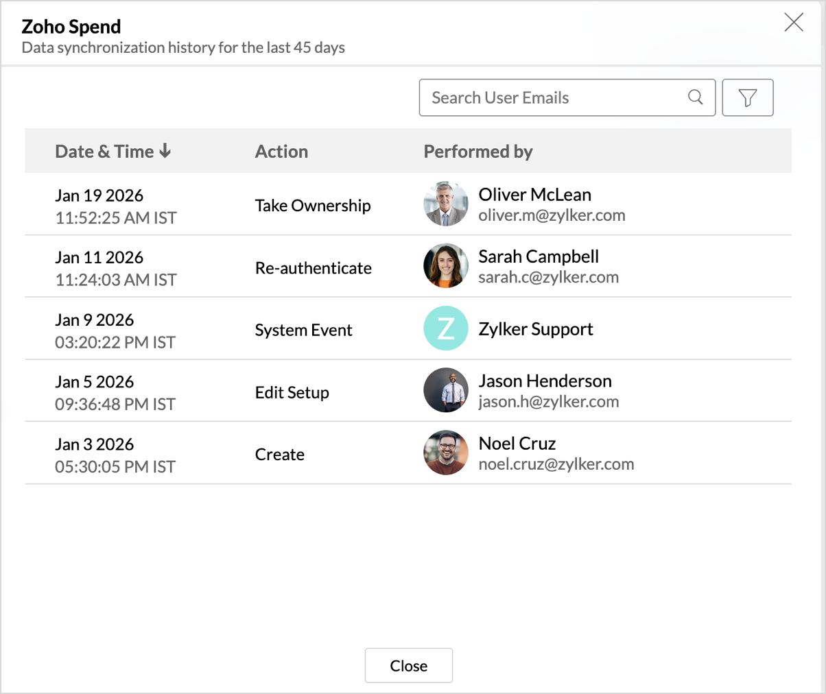Select the System Event row

pyautogui.click(x=303, y=330)
